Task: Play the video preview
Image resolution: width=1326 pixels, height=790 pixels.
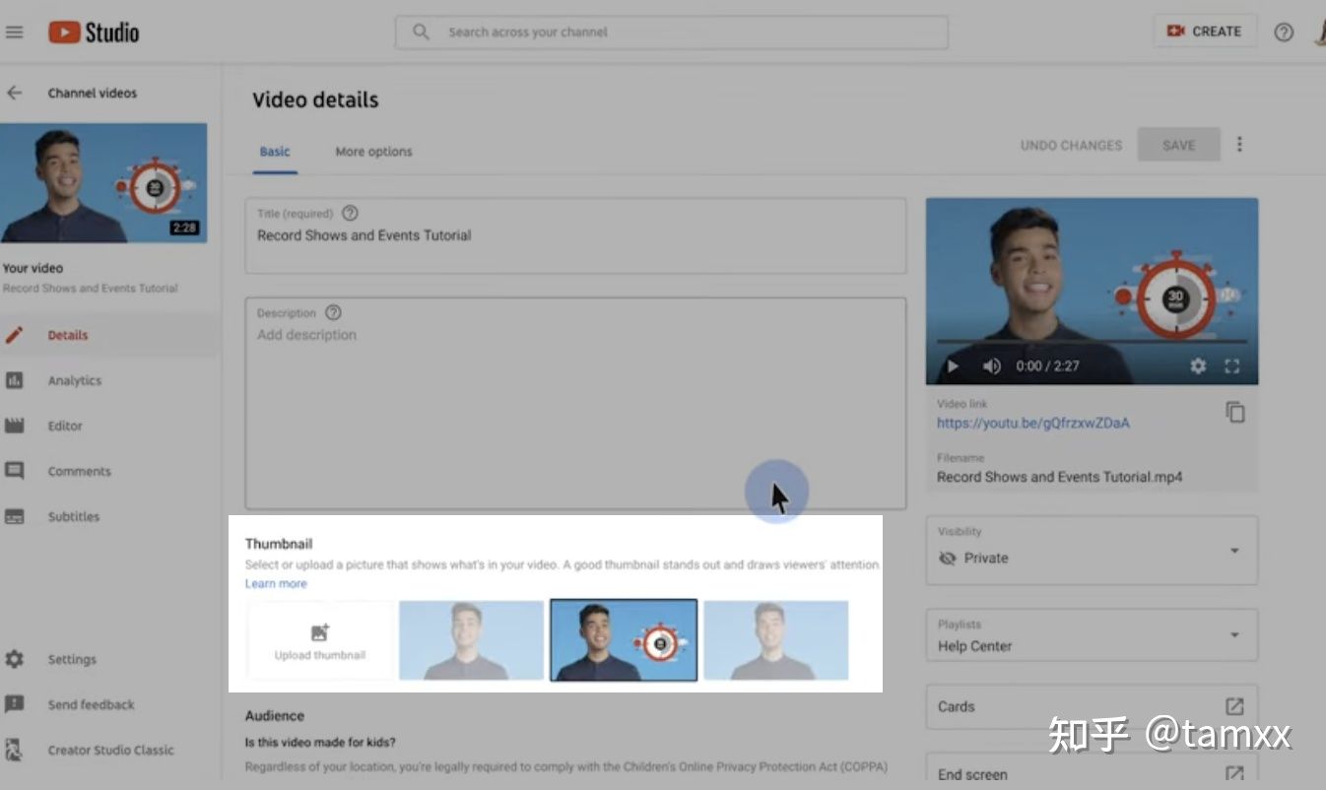Action: [x=952, y=365]
